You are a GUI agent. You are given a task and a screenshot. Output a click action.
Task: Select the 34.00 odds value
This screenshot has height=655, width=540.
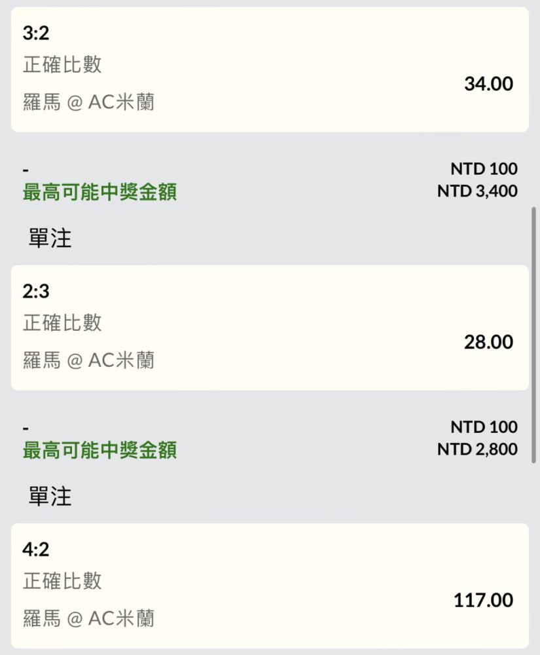[x=488, y=84]
